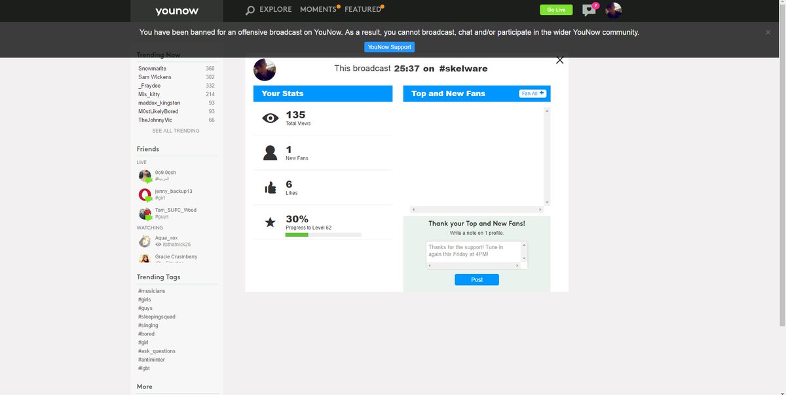This screenshot has width=786, height=395.
Task: Click the New Fans person icon
Action: pos(270,153)
